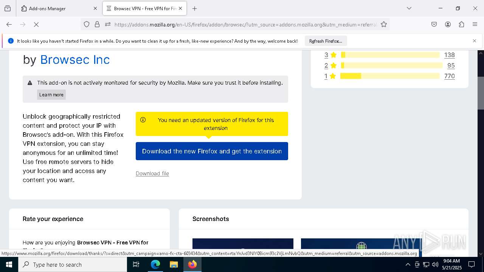Launch Microsoft Edge from taskbar
This screenshot has height=272, width=484.
[155, 264]
